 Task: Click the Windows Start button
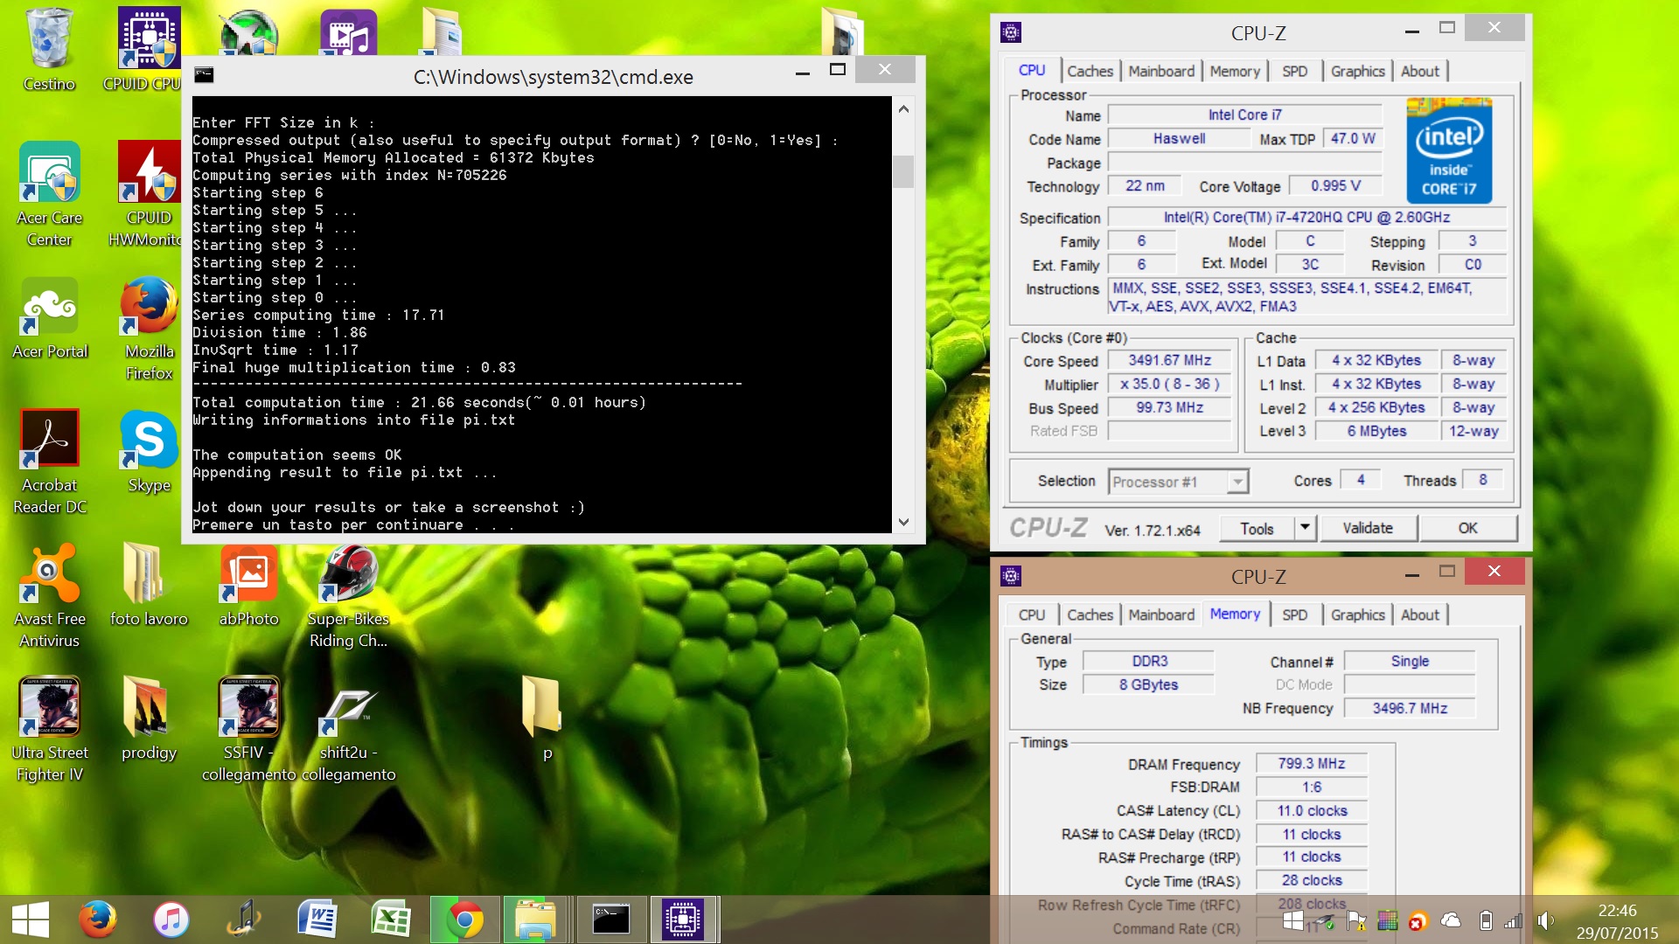tap(31, 920)
